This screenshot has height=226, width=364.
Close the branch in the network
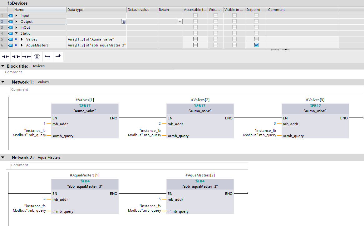point(58,57)
